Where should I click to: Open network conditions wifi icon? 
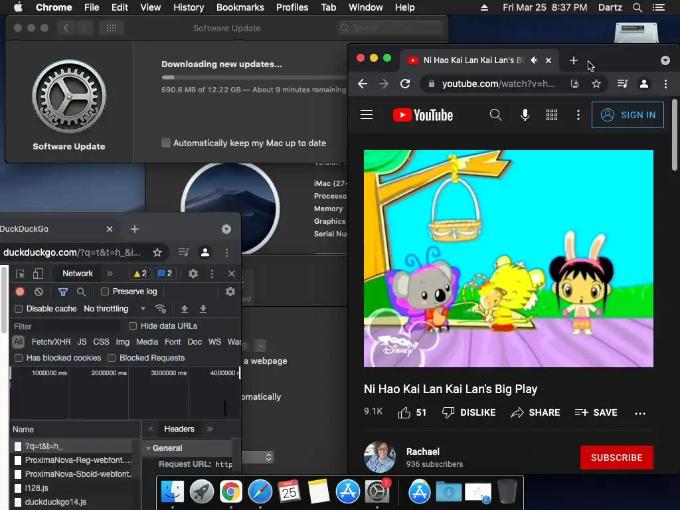161,309
